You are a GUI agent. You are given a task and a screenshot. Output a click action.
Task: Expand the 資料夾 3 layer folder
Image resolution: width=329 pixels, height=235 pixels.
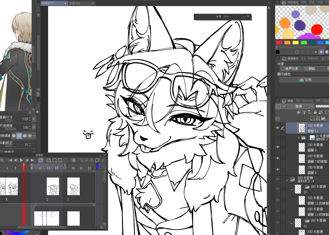299,137
